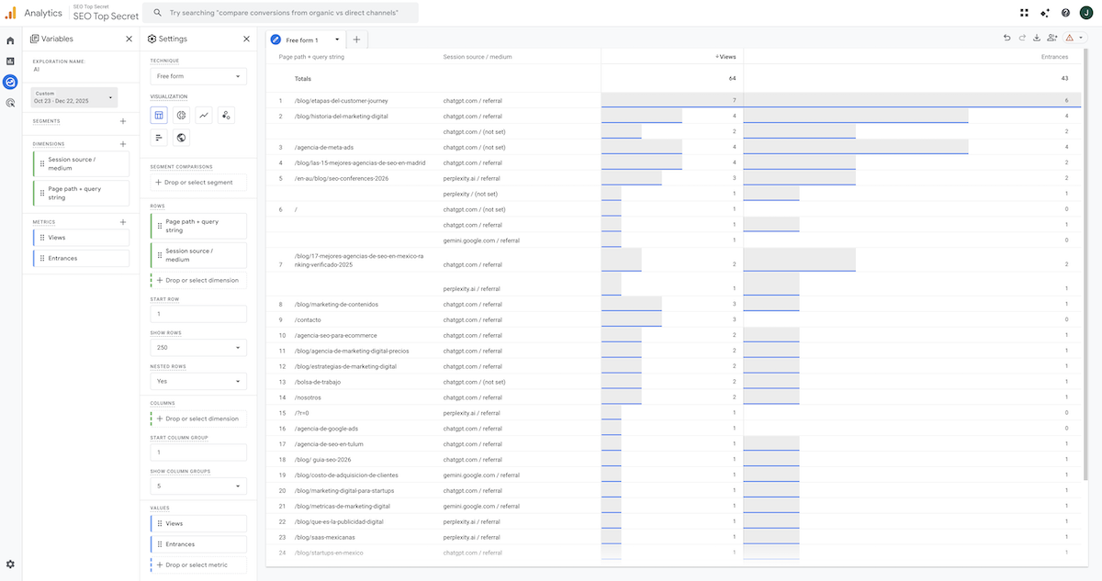Image resolution: width=1102 pixels, height=581 pixels.
Task: Open the geo map visualization
Action: point(180,137)
